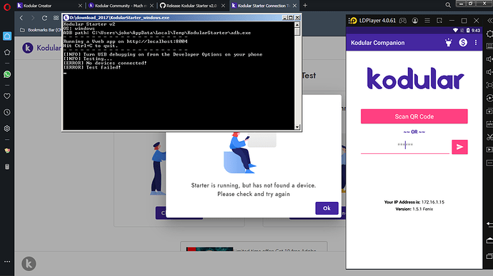This screenshot has width=493, height=276.
Task: Click Ok in the starter dialog
Action: 327,208
